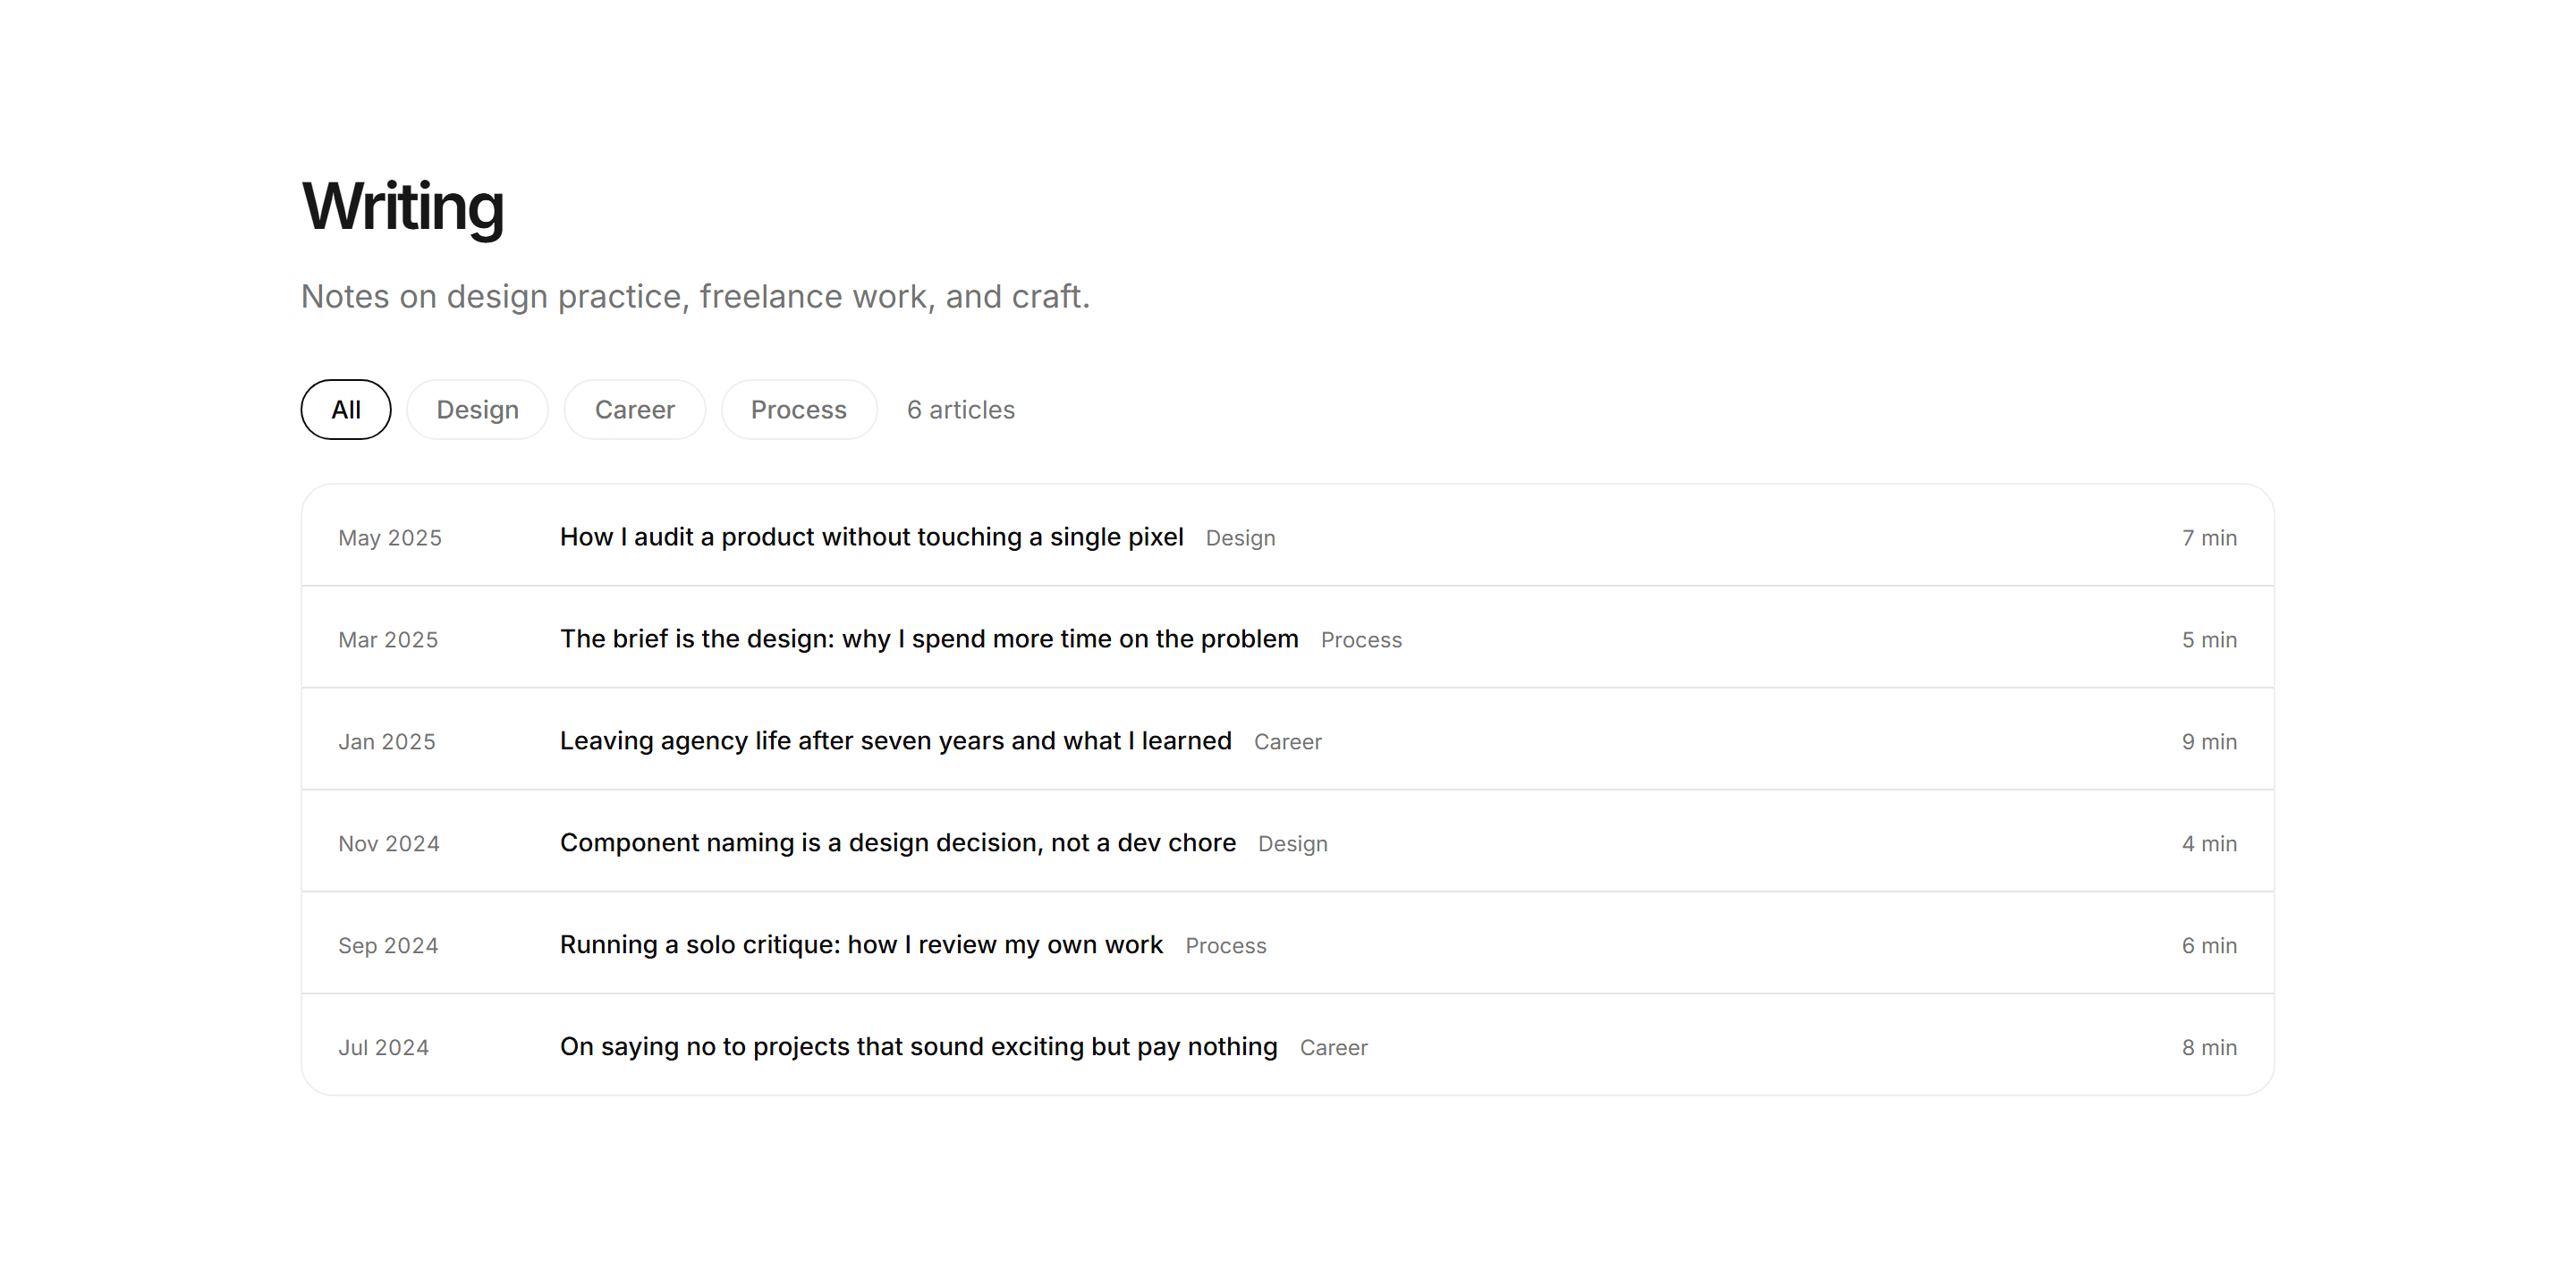The image size is (2576, 1268).
Task: Click the '7 min' reading time
Action: point(2209,538)
